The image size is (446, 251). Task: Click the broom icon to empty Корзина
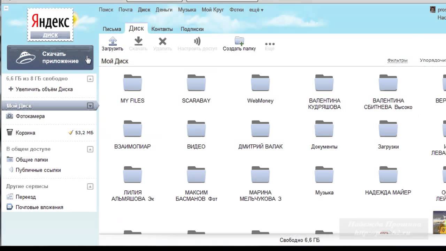click(x=71, y=132)
